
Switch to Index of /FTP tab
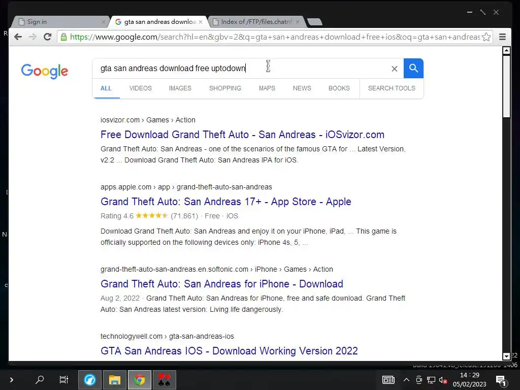pyautogui.click(x=256, y=22)
